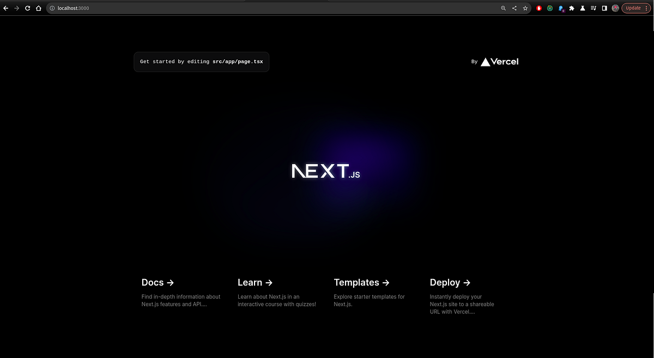Click the green target extension icon
Screen dimensions: 654x358
[x=549, y=8]
